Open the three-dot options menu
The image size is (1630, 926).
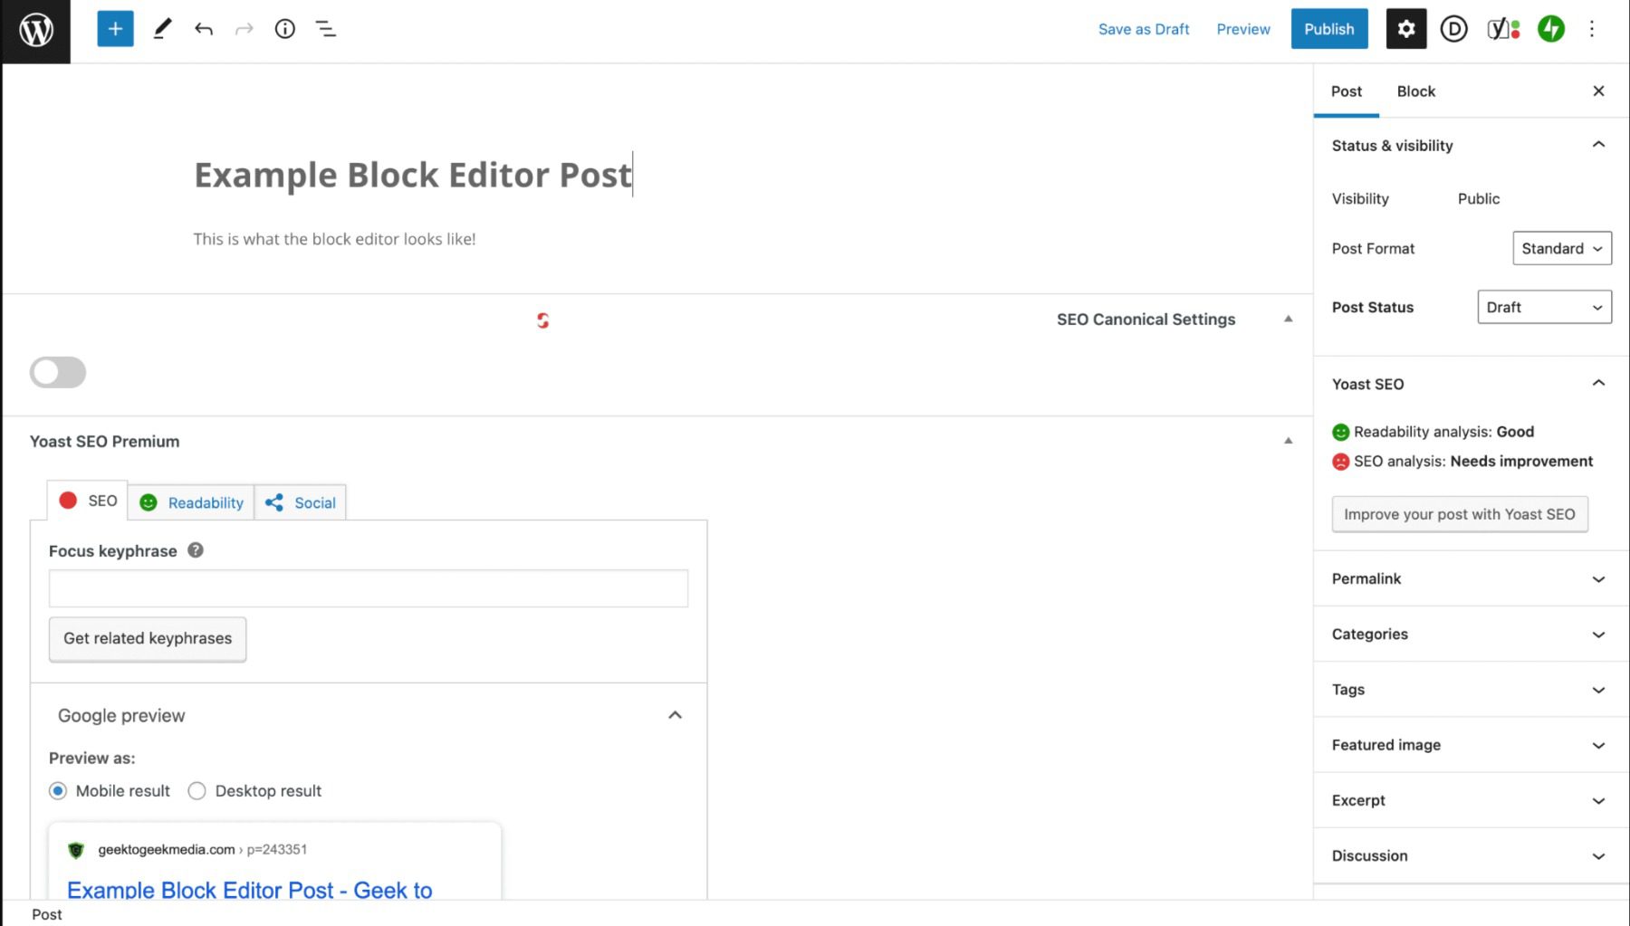(x=1591, y=28)
